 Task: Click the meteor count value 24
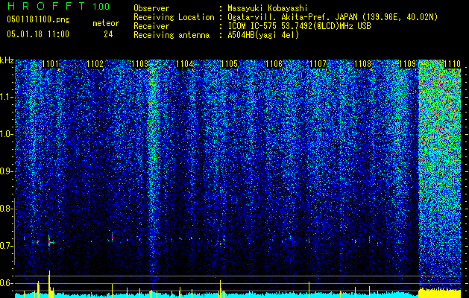click(x=108, y=34)
